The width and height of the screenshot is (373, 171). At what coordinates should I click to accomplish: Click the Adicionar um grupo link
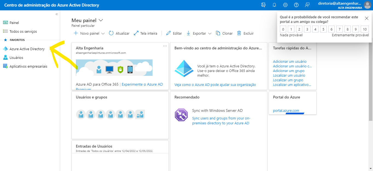(x=289, y=71)
